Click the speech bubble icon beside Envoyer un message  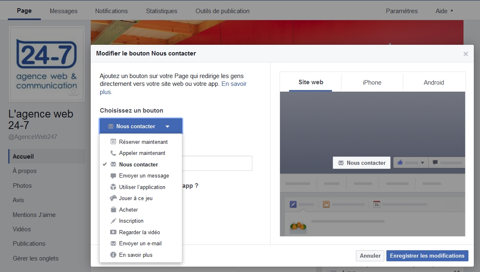pos(113,175)
